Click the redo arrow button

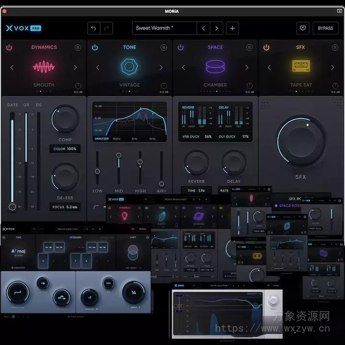106,28
